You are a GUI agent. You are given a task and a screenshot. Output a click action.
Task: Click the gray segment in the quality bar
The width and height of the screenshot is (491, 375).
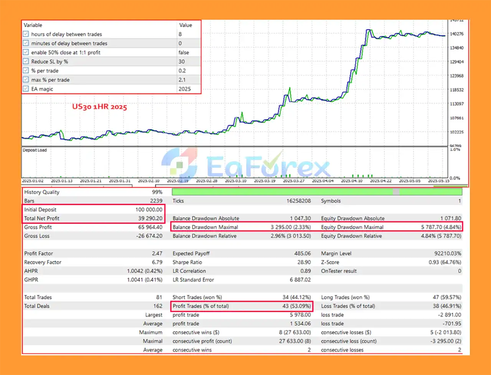point(396,192)
